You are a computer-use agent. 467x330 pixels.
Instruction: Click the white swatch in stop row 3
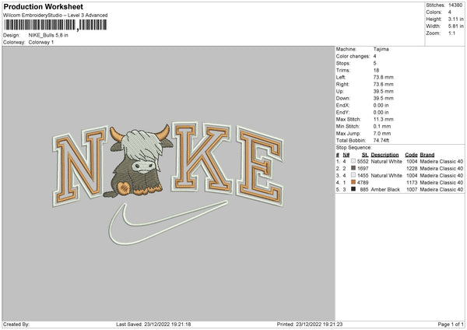(x=353, y=175)
